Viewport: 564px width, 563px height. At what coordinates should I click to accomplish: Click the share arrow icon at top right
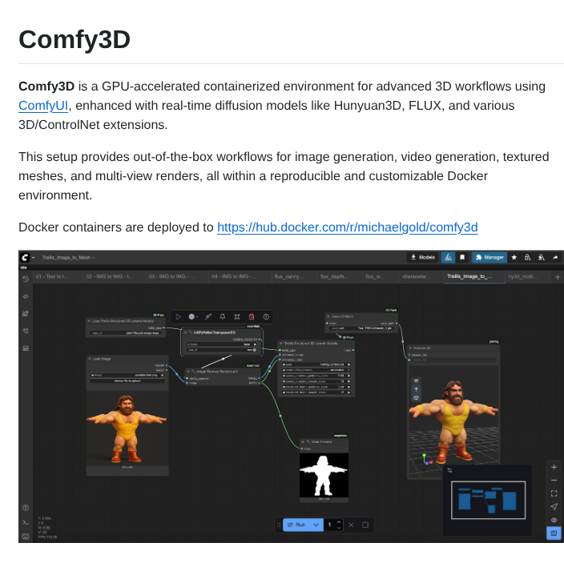pos(555,257)
